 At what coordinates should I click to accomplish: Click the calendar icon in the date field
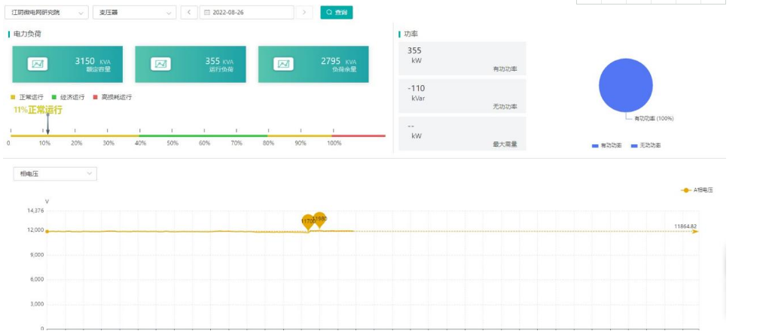pyautogui.click(x=205, y=13)
